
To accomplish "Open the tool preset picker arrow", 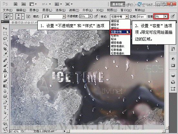I will pyautogui.click(x=11, y=17).
